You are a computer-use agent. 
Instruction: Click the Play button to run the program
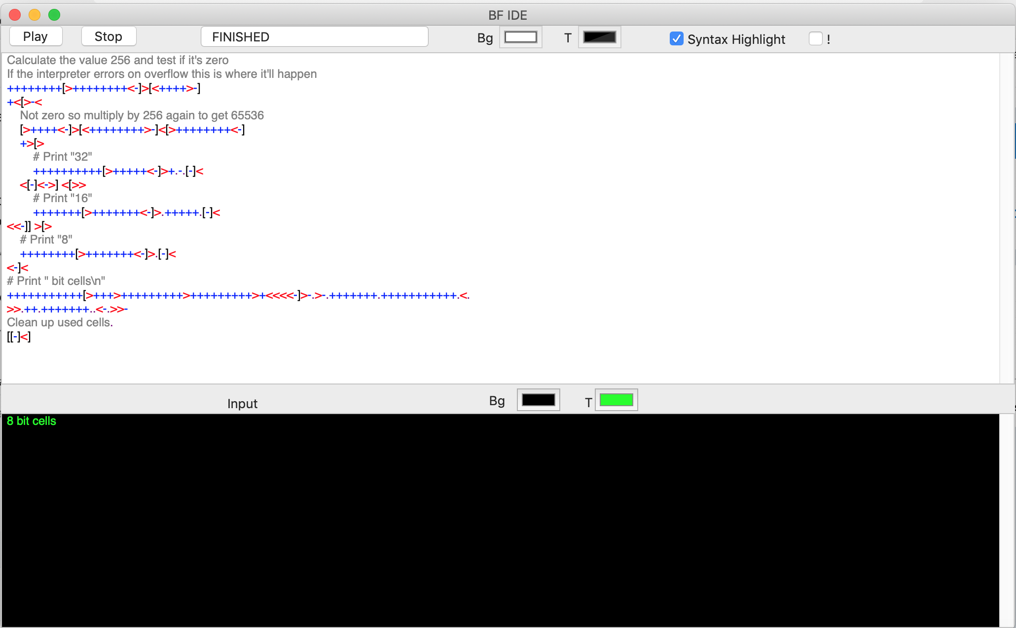(x=35, y=36)
